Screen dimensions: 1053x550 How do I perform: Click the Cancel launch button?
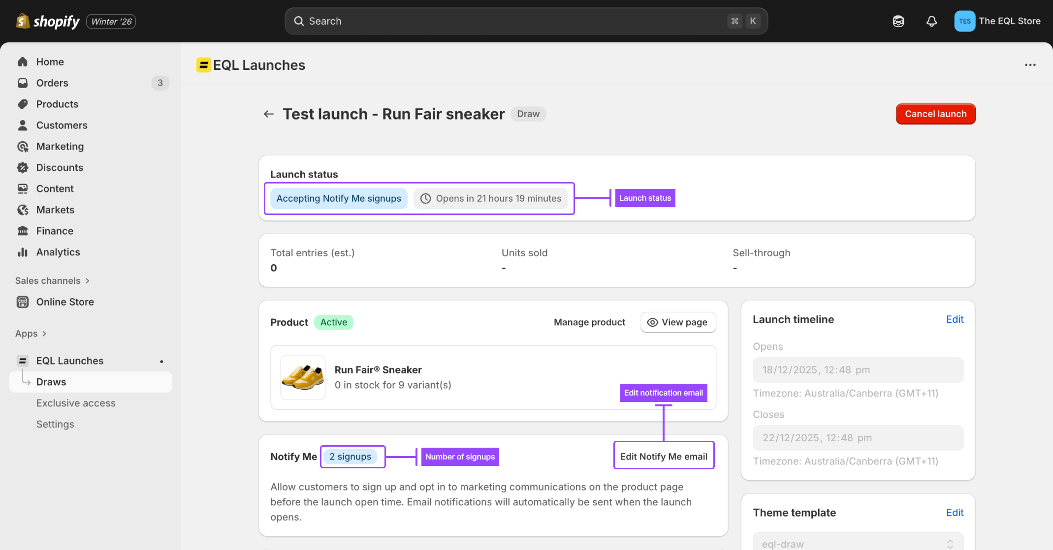point(935,114)
